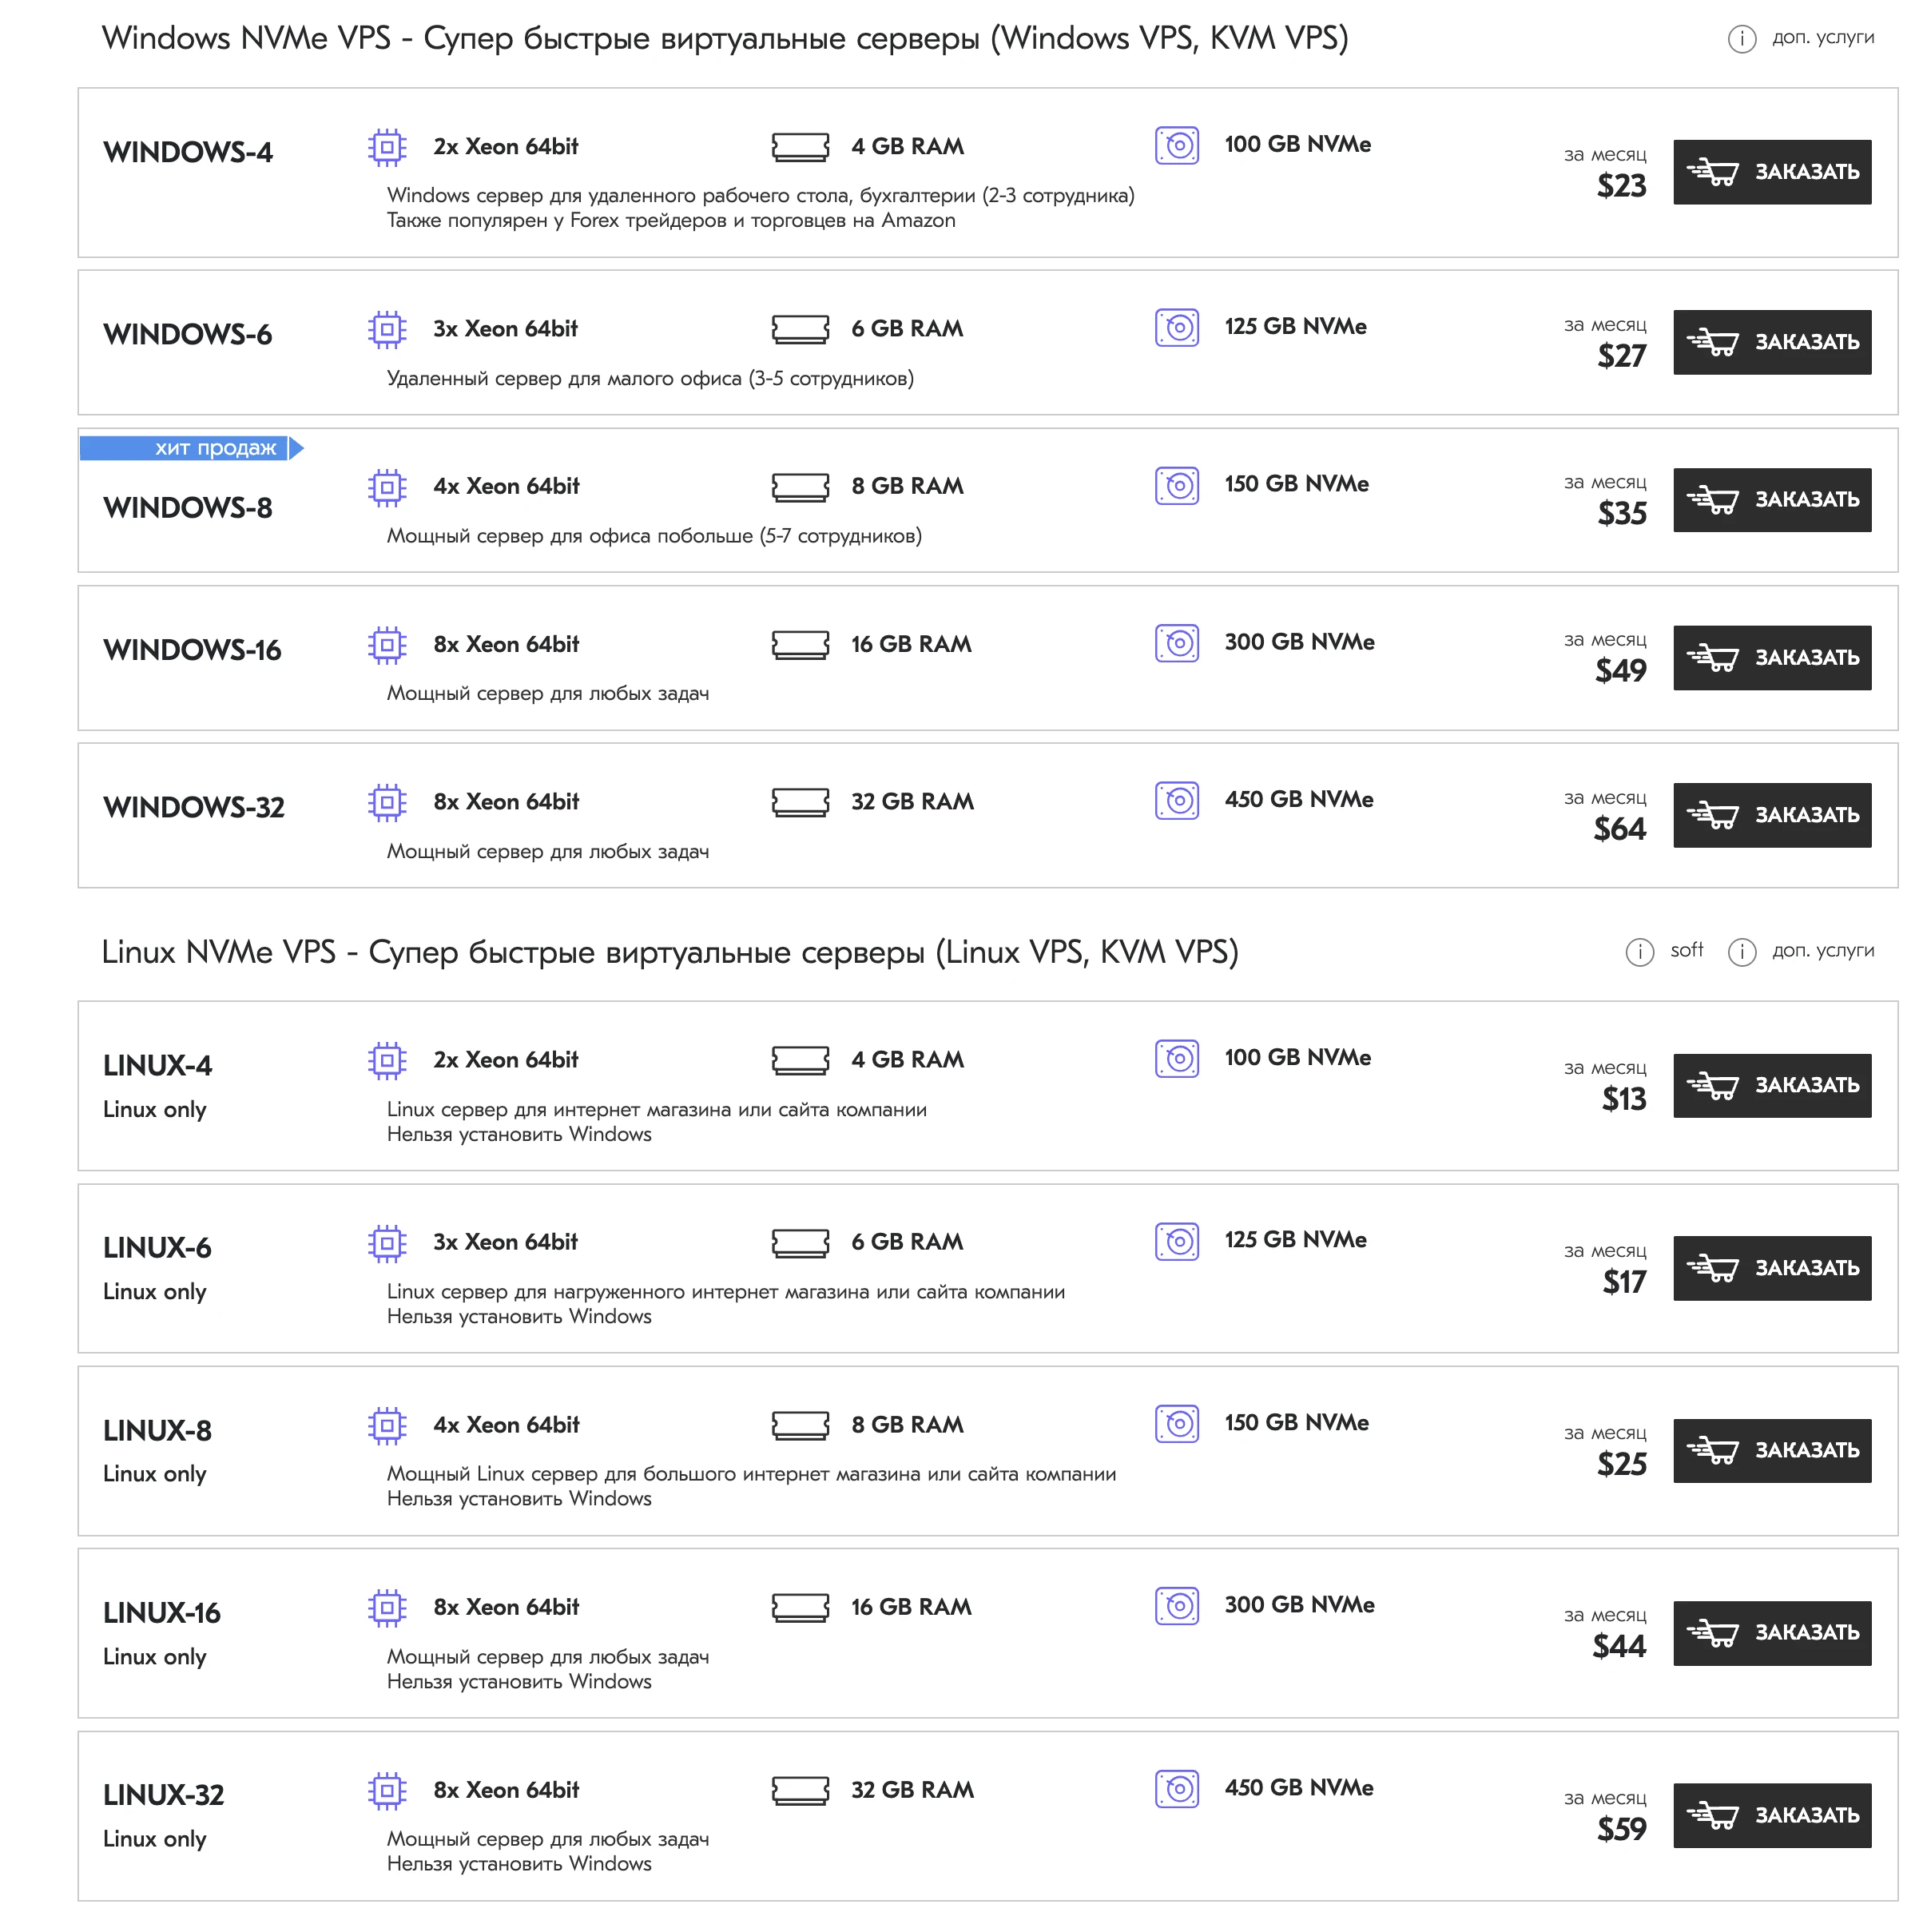The height and width of the screenshot is (1932, 1927).
Task: Click the soft info icon in Linux section
Action: coord(1640,952)
